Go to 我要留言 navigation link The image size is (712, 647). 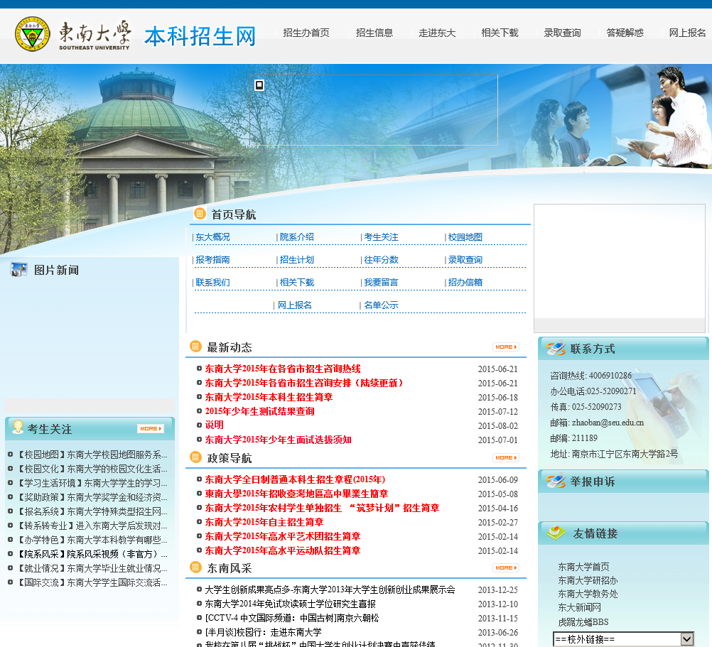click(x=381, y=283)
